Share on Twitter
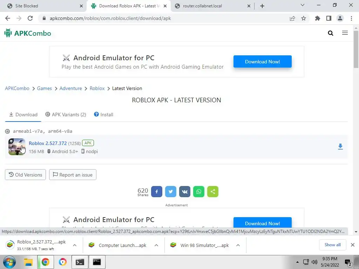This screenshot has width=359, height=269. coord(171,192)
